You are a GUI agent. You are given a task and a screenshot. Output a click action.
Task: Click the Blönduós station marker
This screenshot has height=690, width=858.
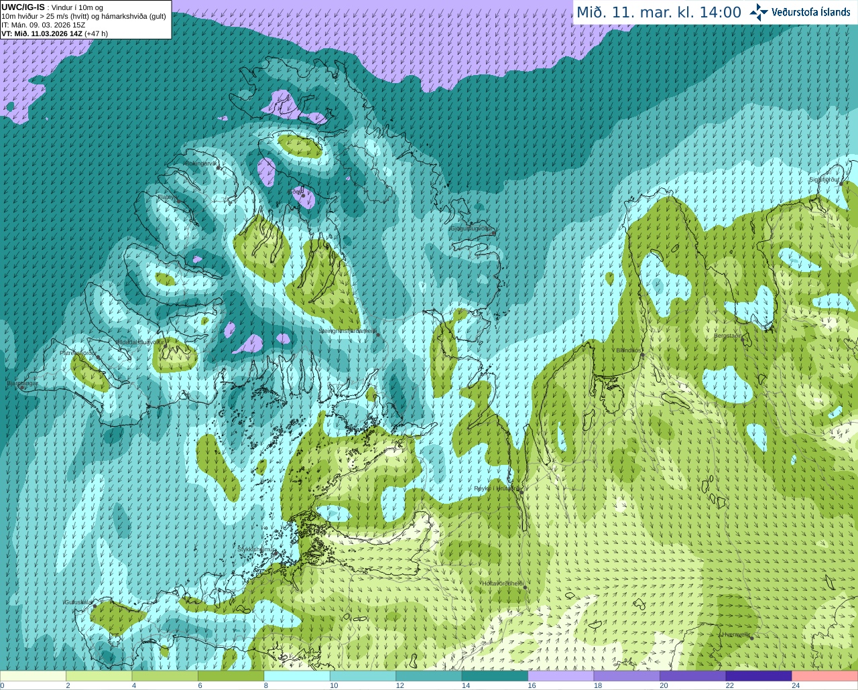point(642,356)
